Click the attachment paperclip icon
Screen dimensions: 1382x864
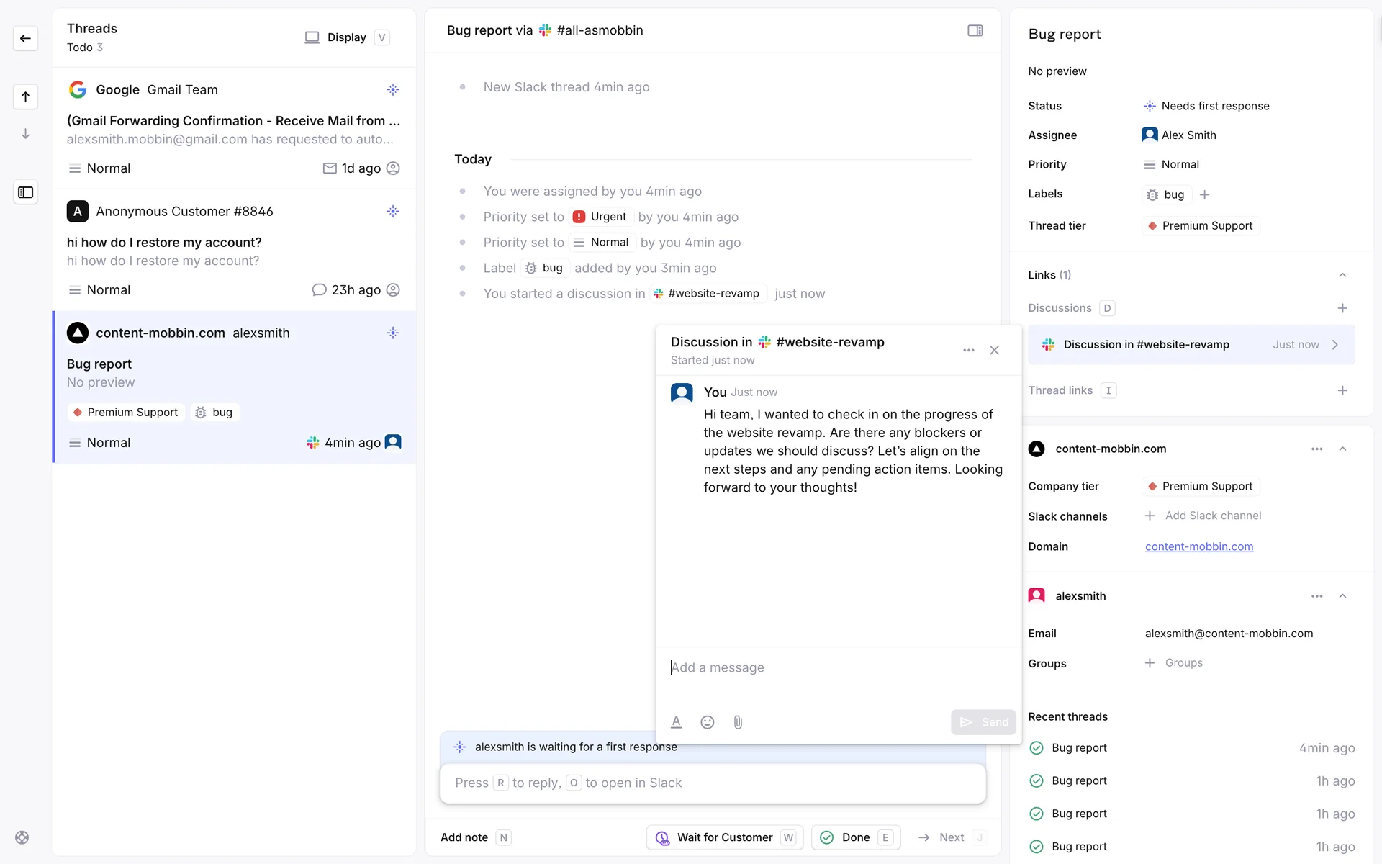point(738,722)
